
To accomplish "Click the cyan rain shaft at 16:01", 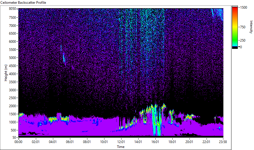I will click(157, 121).
